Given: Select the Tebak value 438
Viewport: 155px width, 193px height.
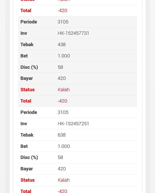Looking at the screenshot, I should tap(62, 45).
